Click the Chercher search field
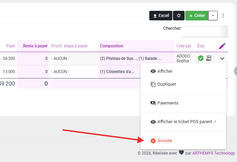 coord(205,31)
